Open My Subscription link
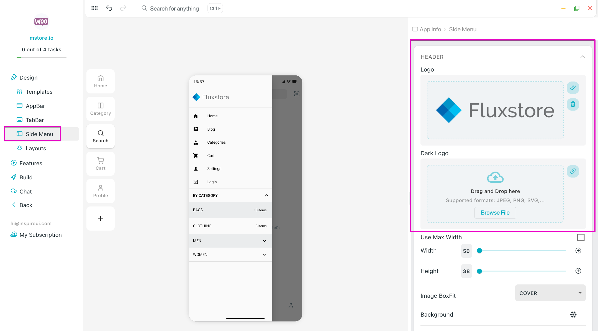This screenshot has height=331, width=598. [40, 235]
